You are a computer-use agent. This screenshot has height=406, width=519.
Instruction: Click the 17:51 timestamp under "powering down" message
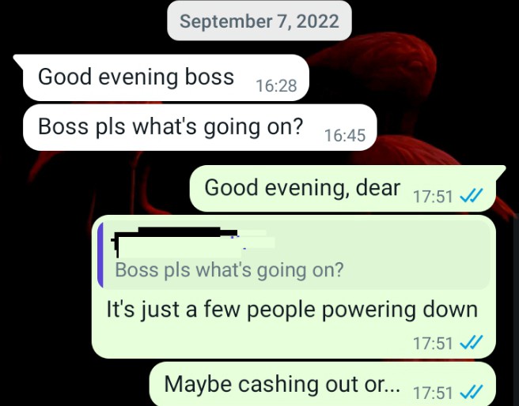pos(432,343)
